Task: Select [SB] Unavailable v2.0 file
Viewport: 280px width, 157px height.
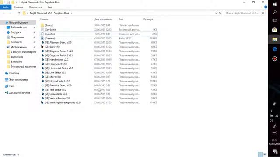Action: (x=56, y=94)
